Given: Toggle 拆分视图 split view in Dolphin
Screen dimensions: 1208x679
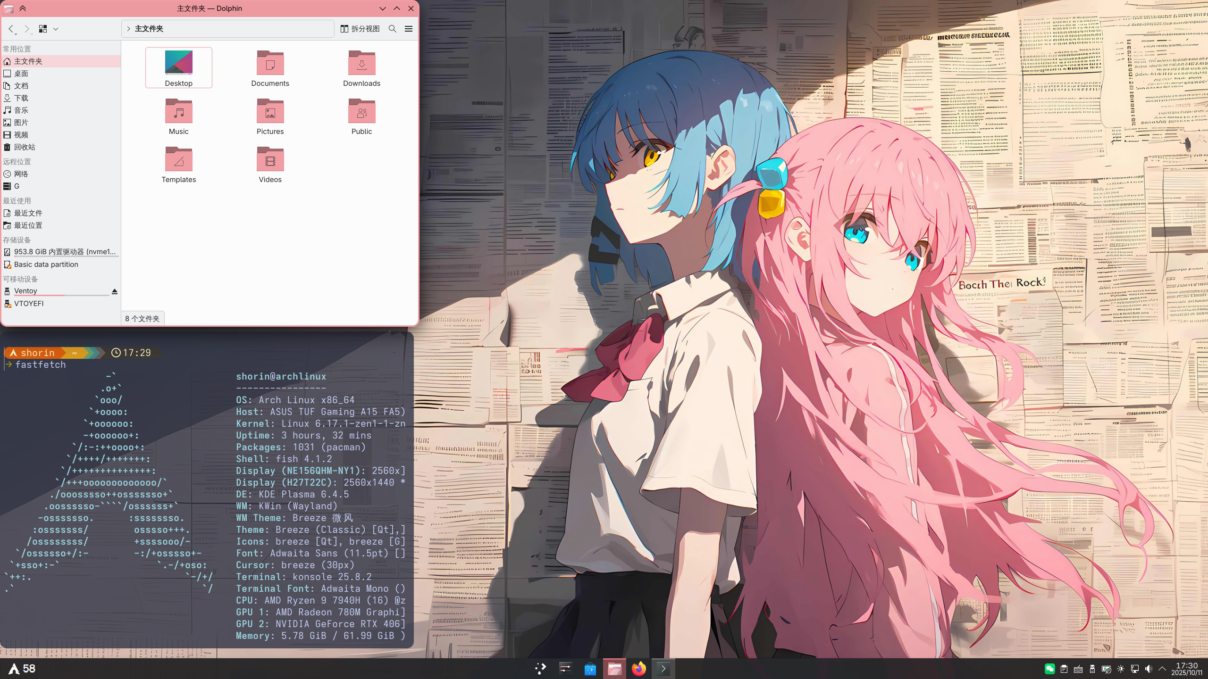Looking at the screenshot, I should pos(360,29).
